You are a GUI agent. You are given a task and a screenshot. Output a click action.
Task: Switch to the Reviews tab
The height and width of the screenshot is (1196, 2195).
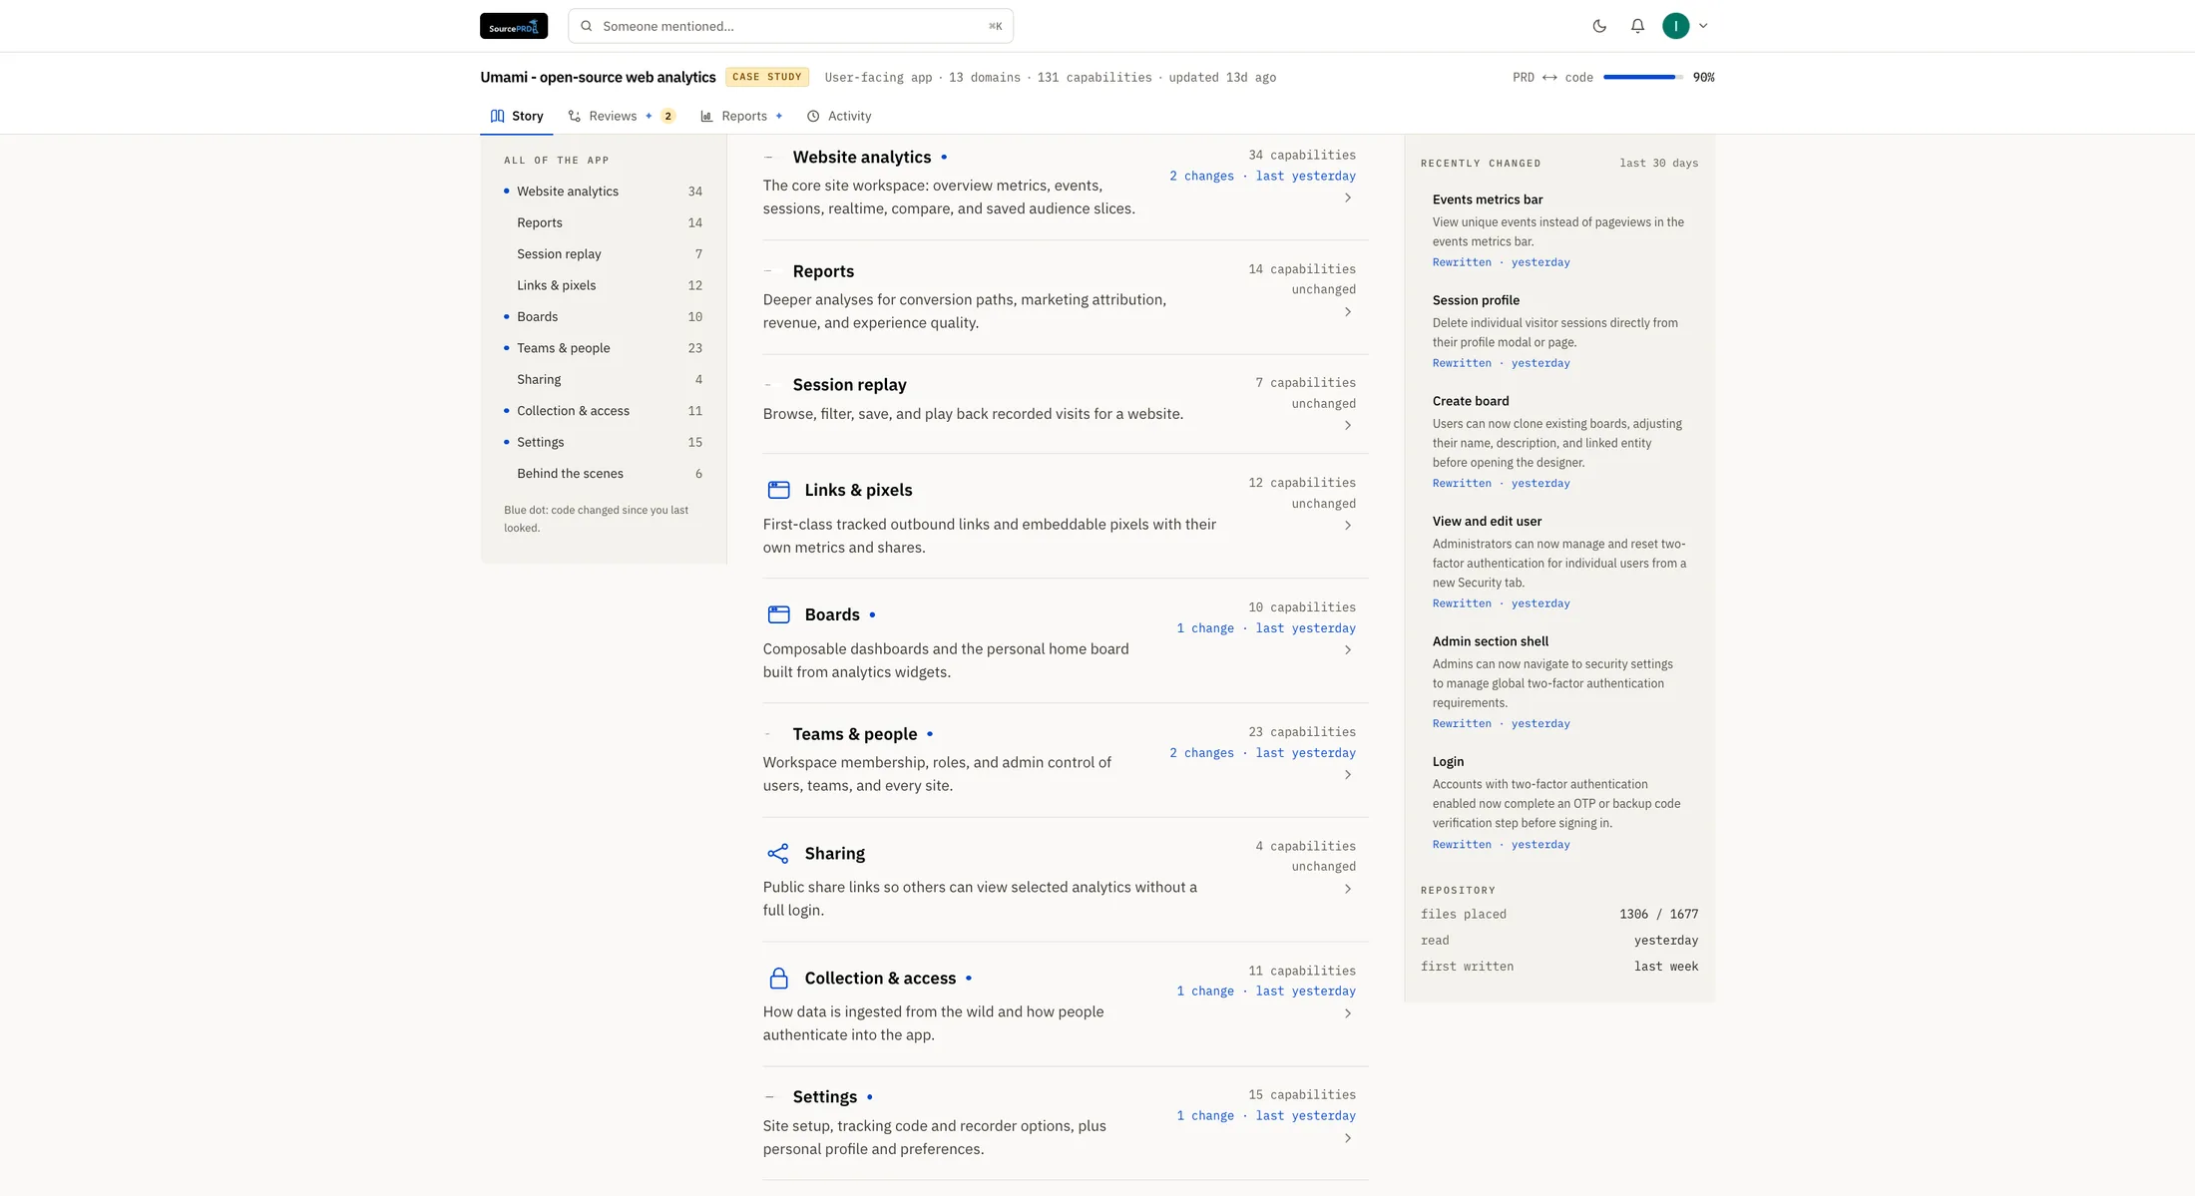click(x=622, y=116)
